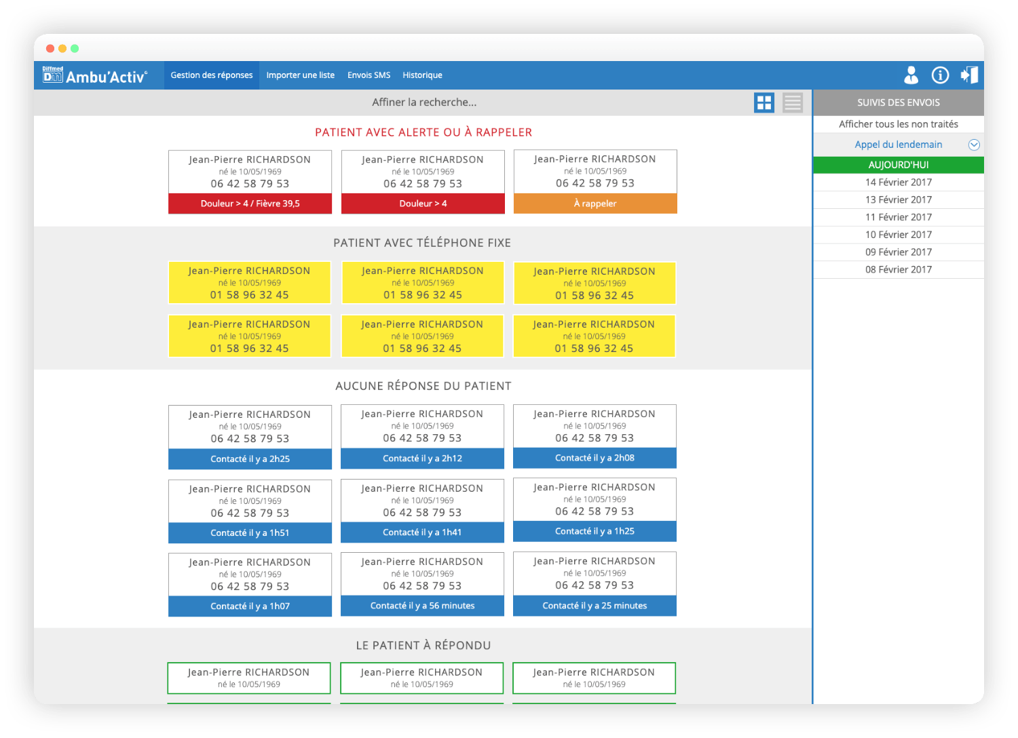Select AUJOURD'HUI in the sends list

pyautogui.click(x=899, y=165)
